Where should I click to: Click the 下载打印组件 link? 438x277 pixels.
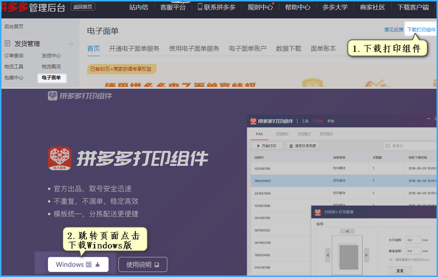tap(421, 29)
